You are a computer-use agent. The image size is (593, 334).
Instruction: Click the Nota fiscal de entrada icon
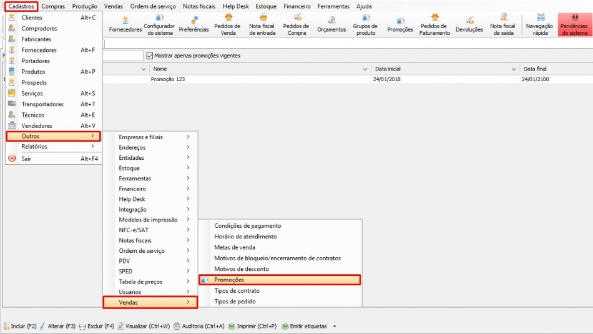point(262,24)
